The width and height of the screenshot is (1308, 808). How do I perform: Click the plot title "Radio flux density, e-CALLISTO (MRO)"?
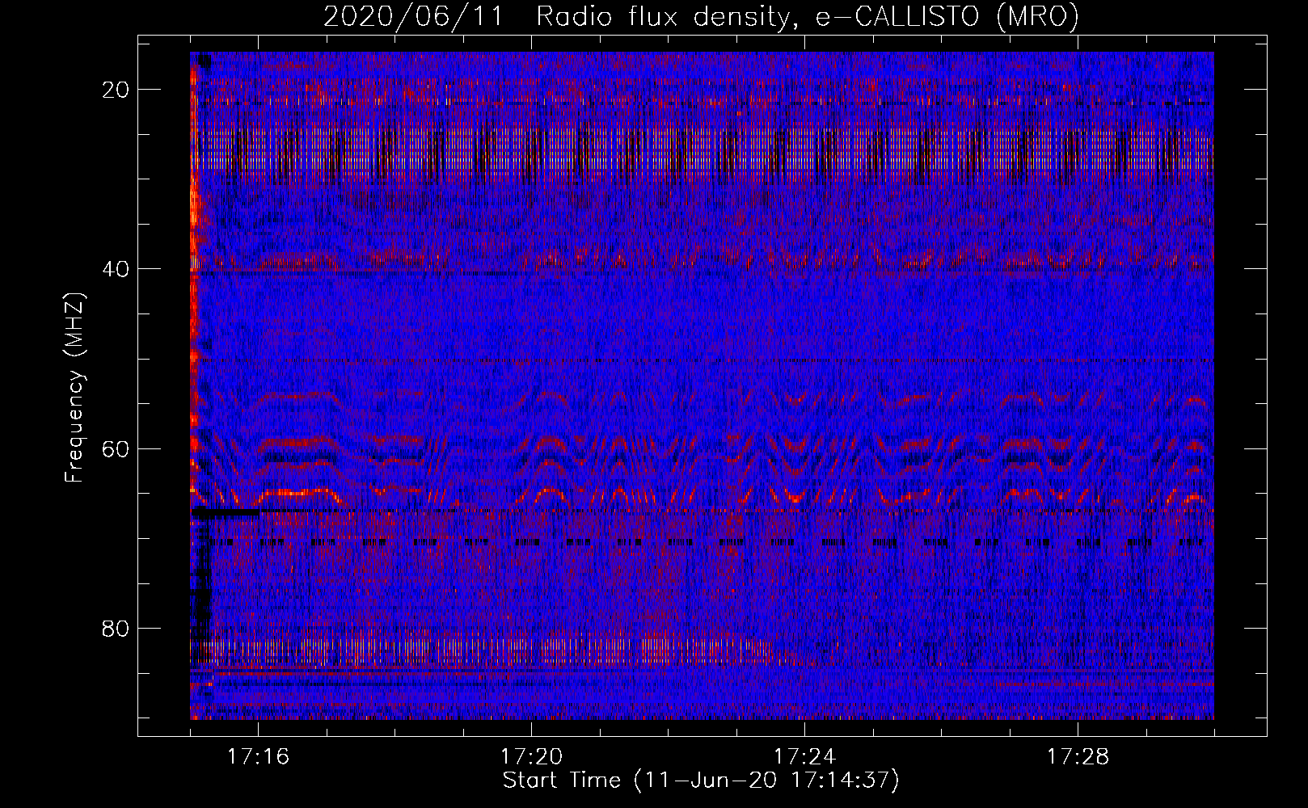807,17
